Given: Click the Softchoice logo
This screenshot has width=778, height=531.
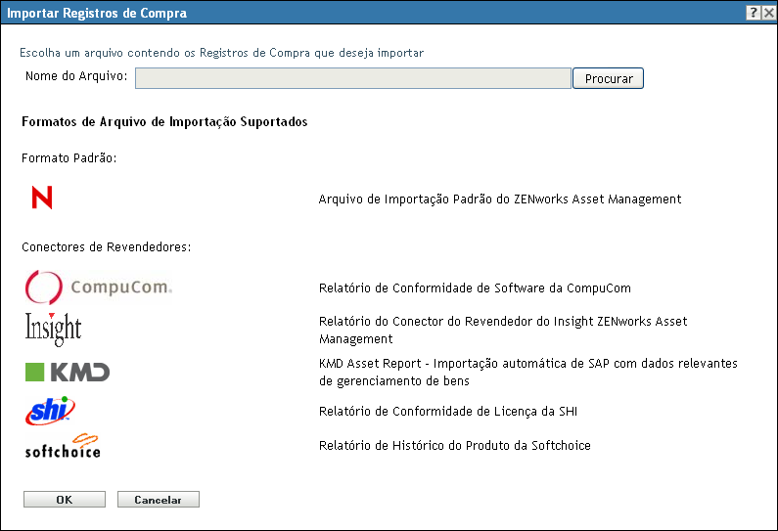Looking at the screenshot, I should (63, 446).
